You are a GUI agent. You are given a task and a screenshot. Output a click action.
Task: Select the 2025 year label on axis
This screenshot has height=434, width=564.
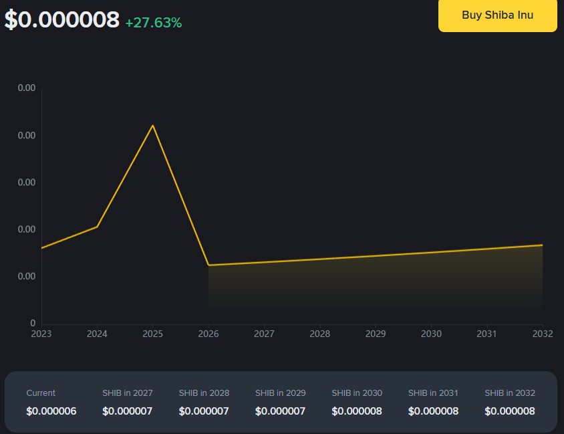click(x=153, y=334)
